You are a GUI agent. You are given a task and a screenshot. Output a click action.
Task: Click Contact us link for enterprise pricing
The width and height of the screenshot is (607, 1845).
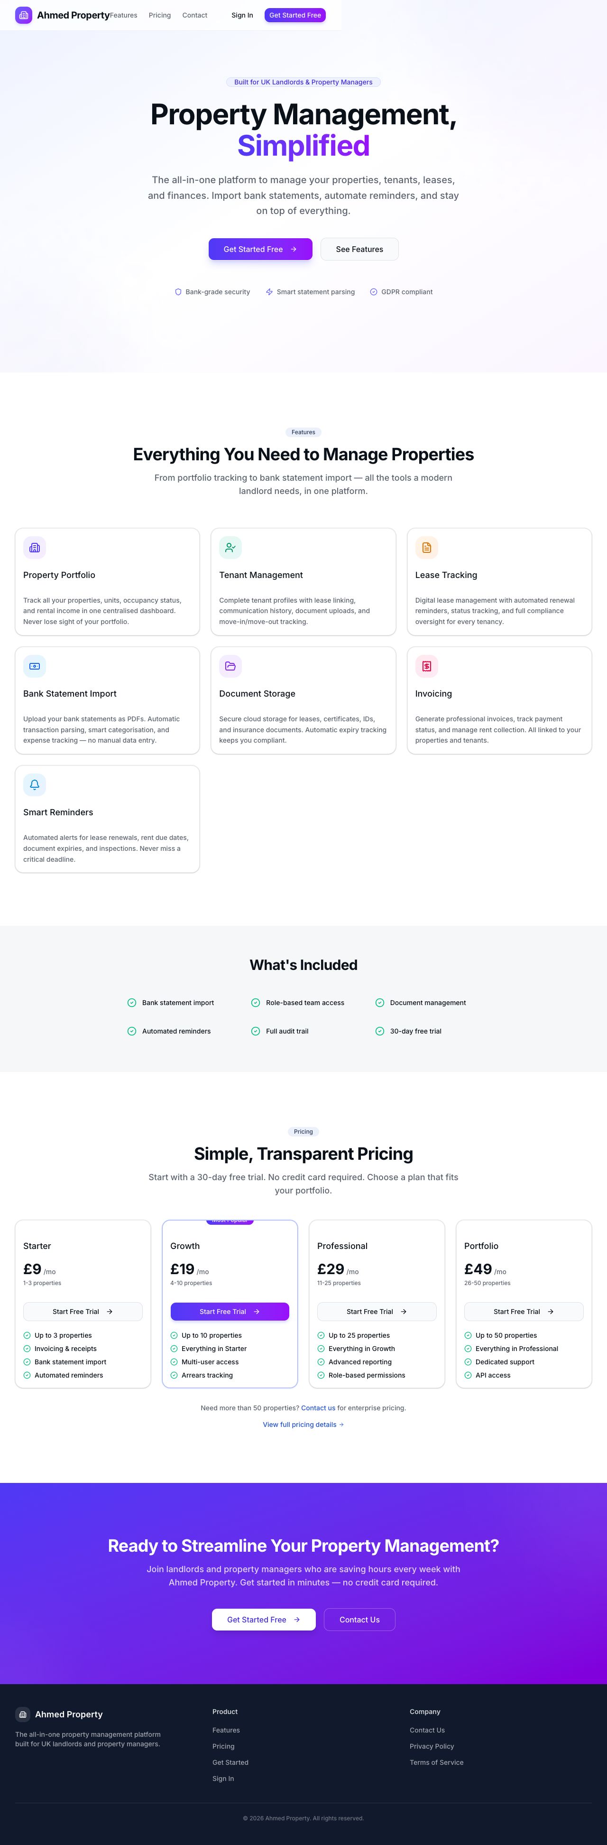(x=319, y=1408)
